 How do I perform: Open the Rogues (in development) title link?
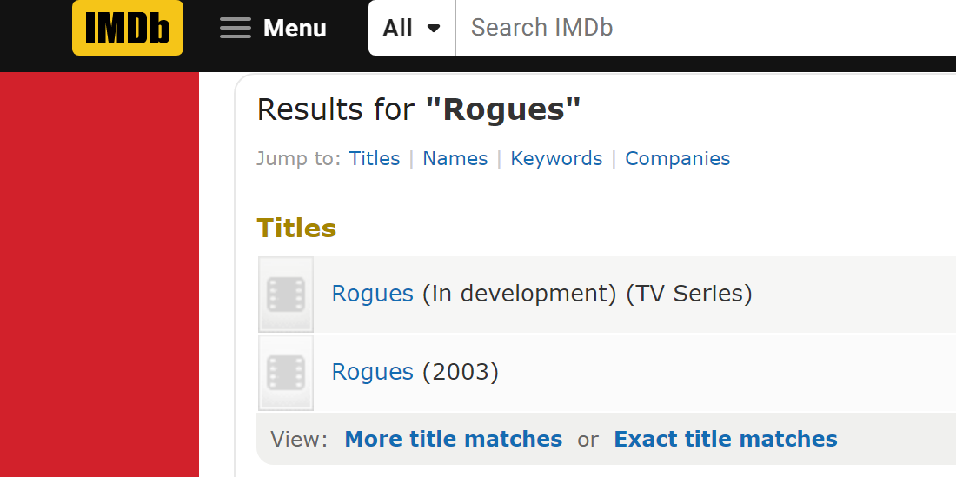pos(373,294)
